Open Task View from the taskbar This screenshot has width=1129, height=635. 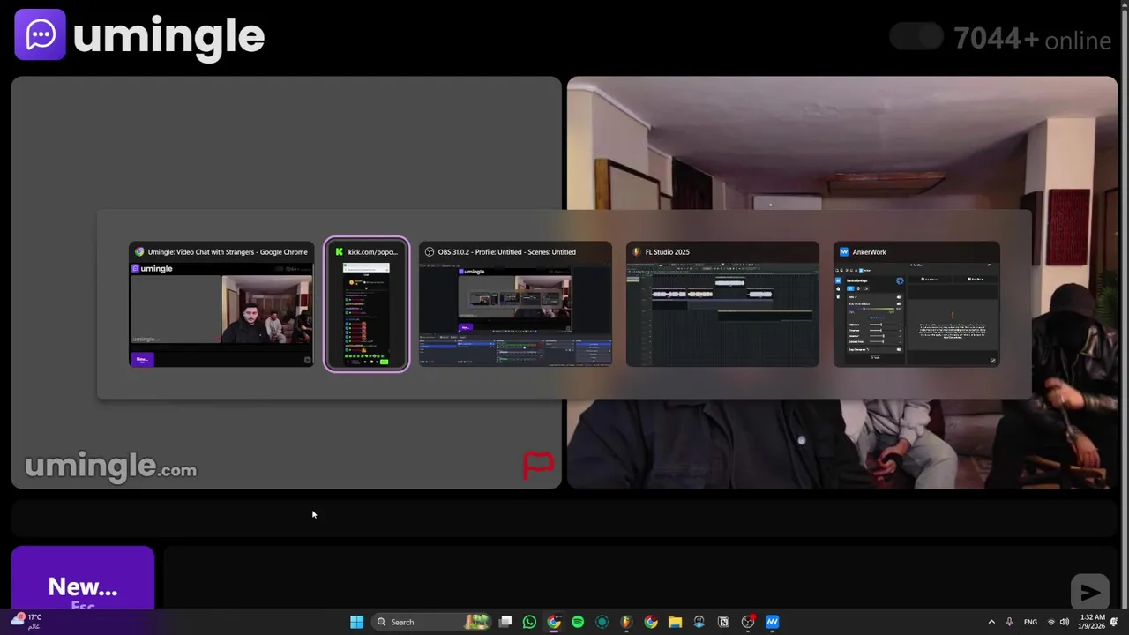coord(505,622)
